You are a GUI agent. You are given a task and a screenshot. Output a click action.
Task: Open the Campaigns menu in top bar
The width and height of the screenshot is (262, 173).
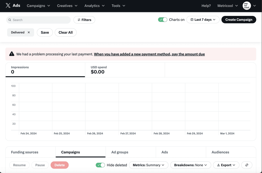(38, 6)
